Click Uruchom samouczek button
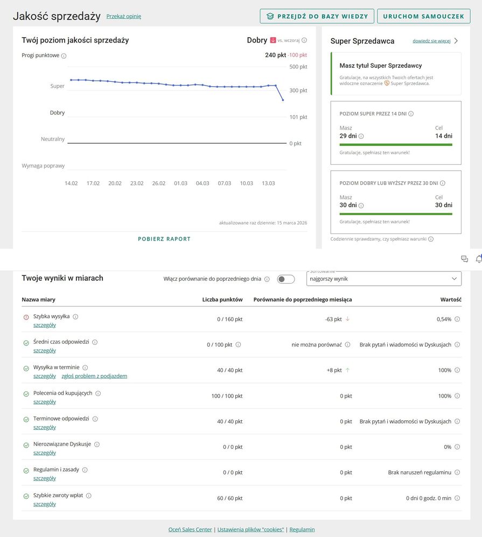 (x=423, y=16)
